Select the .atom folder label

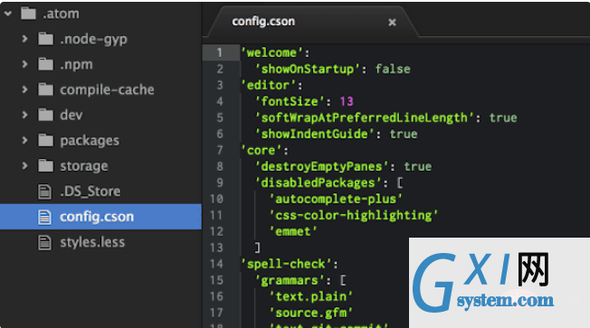(61, 14)
